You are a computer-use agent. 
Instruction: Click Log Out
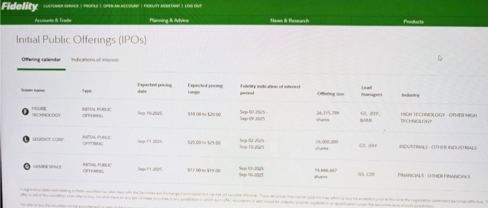pyautogui.click(x=193, y=6)
